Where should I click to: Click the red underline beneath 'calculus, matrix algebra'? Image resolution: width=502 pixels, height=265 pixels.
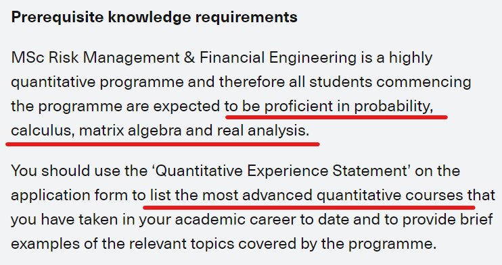[162, 144]
